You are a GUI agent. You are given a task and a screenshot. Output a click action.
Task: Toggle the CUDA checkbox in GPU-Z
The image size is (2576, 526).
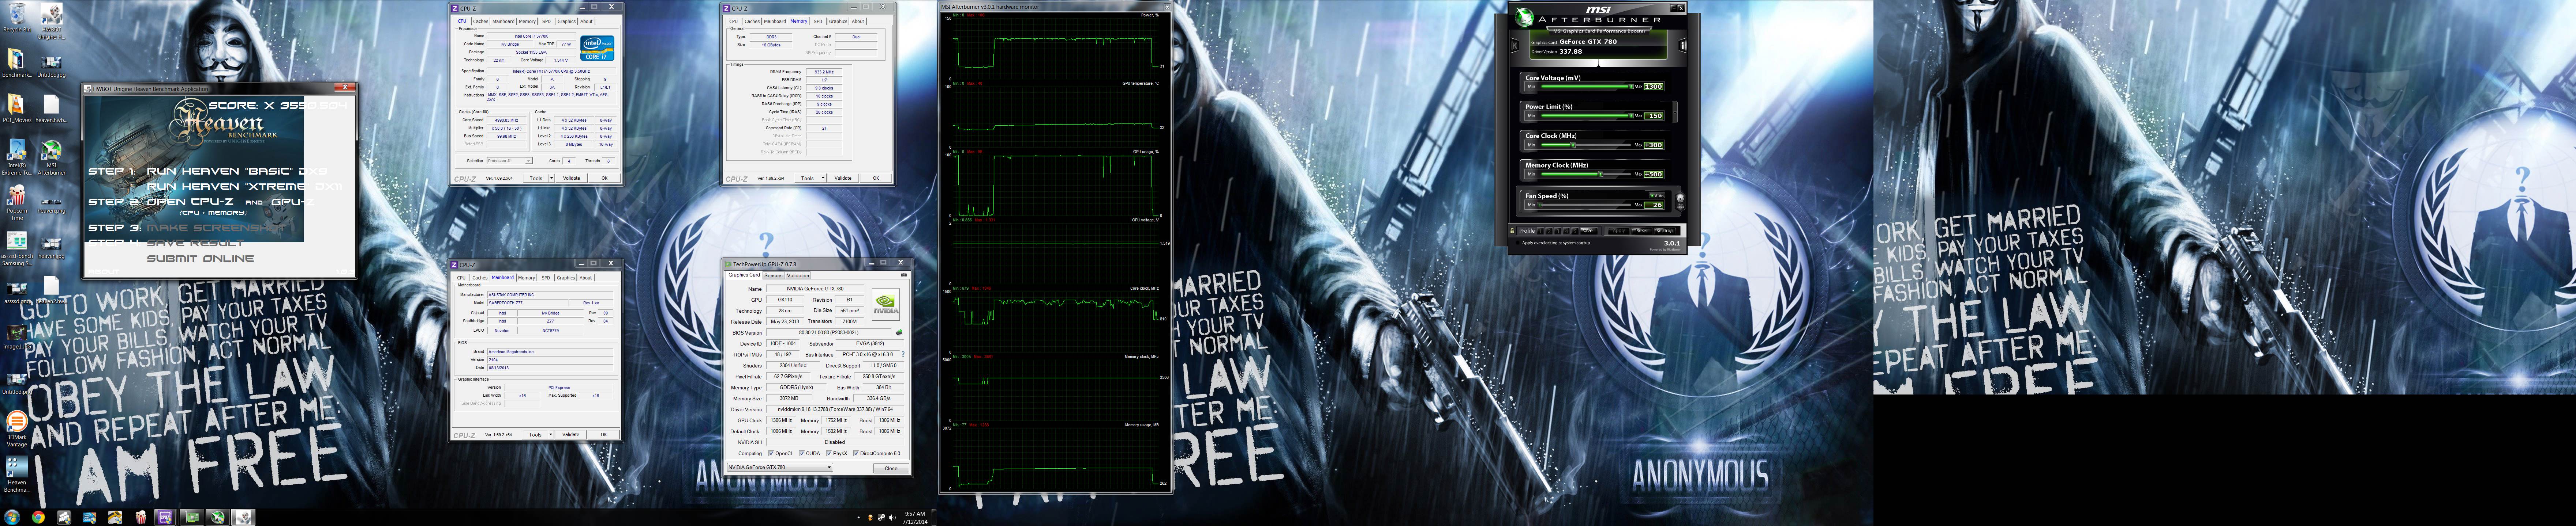click(802, 454)
